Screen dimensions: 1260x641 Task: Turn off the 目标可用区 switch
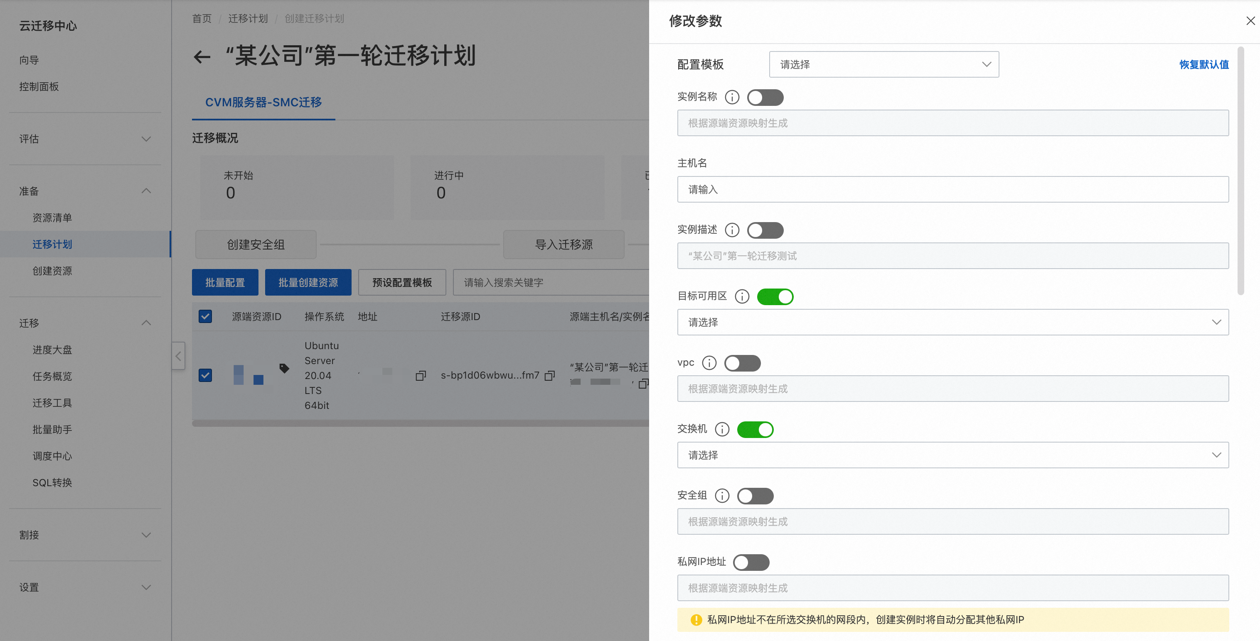point(775,296)
